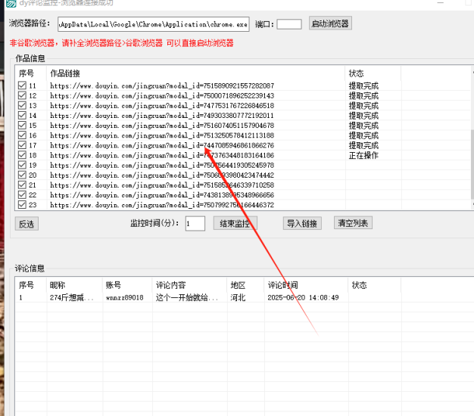The width and height of the screenshot is (474, 416).
Task: Uncheck the checkbox for row 23
Action: [x=22, y=205]
